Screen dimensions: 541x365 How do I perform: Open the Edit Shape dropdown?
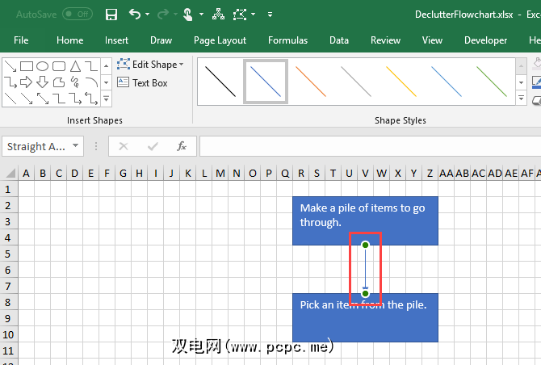click(x=151, y=65)
